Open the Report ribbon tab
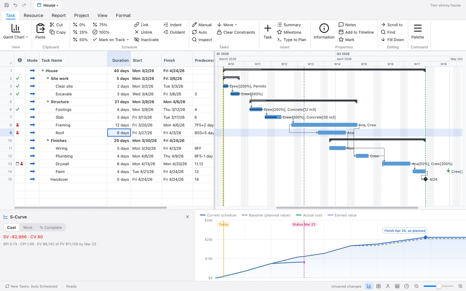This screenshot has width=466, height=291. click(59, 15)
